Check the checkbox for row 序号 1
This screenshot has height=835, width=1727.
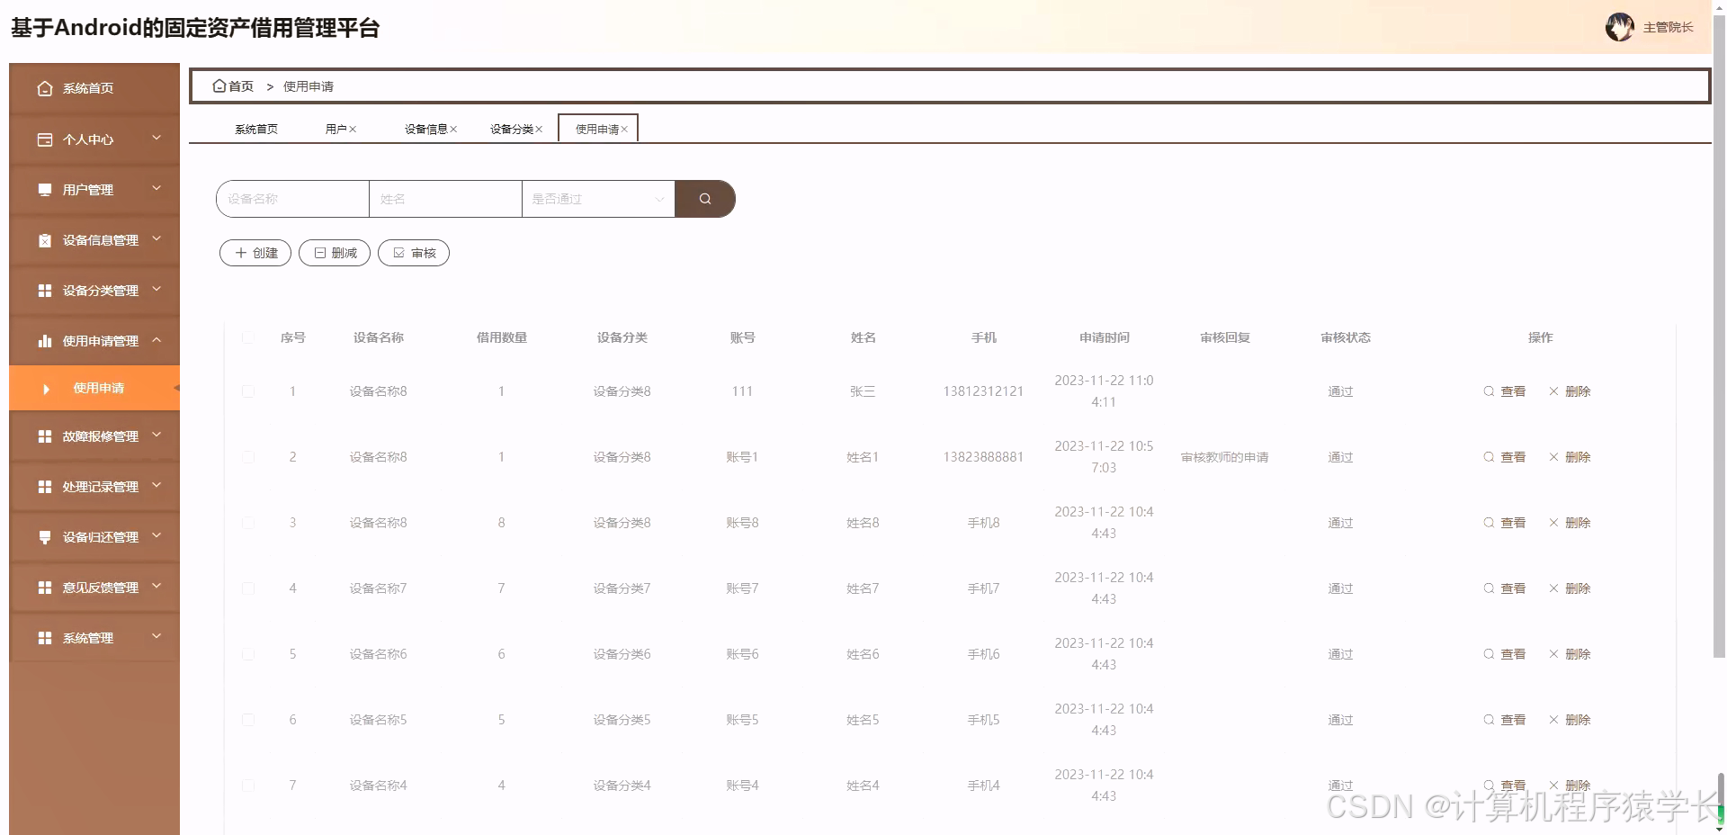pyautogui.click(x=249, y=391)
